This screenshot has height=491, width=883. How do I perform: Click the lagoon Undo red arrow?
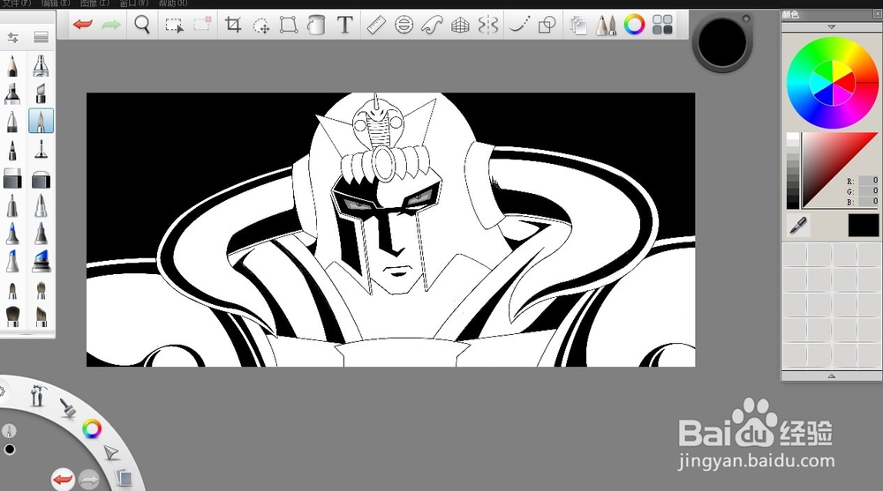[x=63, y=480]
